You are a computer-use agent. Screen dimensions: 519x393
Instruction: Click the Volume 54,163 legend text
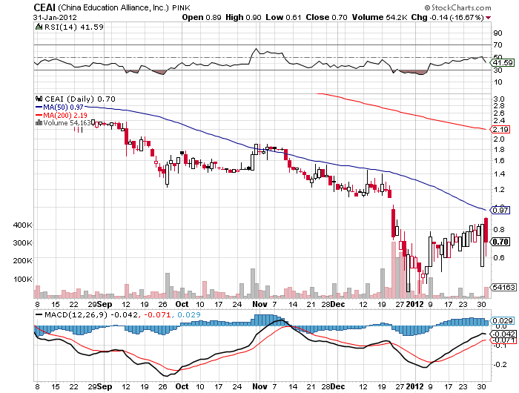67,123
